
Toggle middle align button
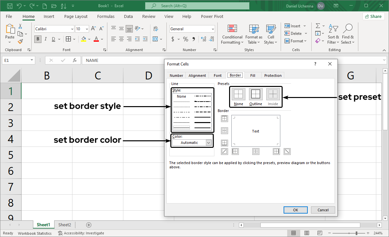(x=121, y=29)
